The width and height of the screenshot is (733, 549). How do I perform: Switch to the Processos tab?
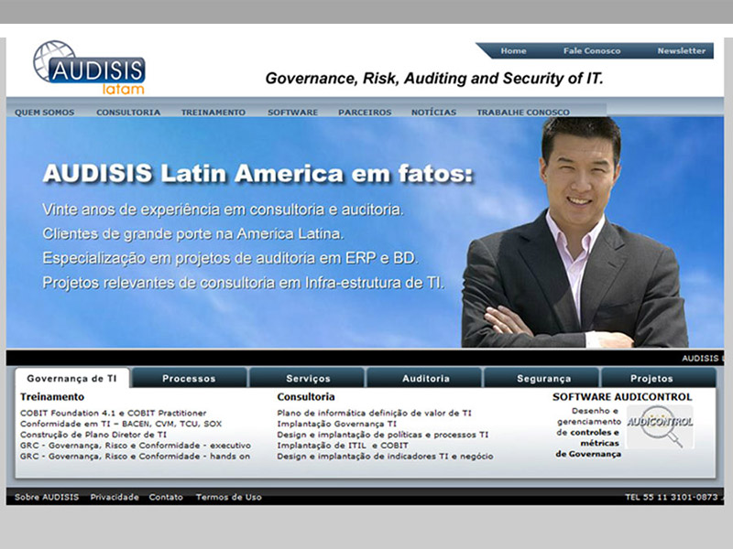(x=189, y=378)
